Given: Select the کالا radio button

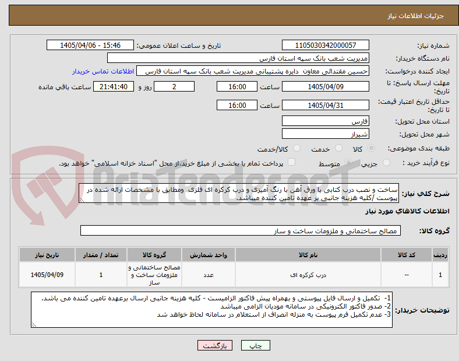Looking at the screenshot, I should (371, 148).
